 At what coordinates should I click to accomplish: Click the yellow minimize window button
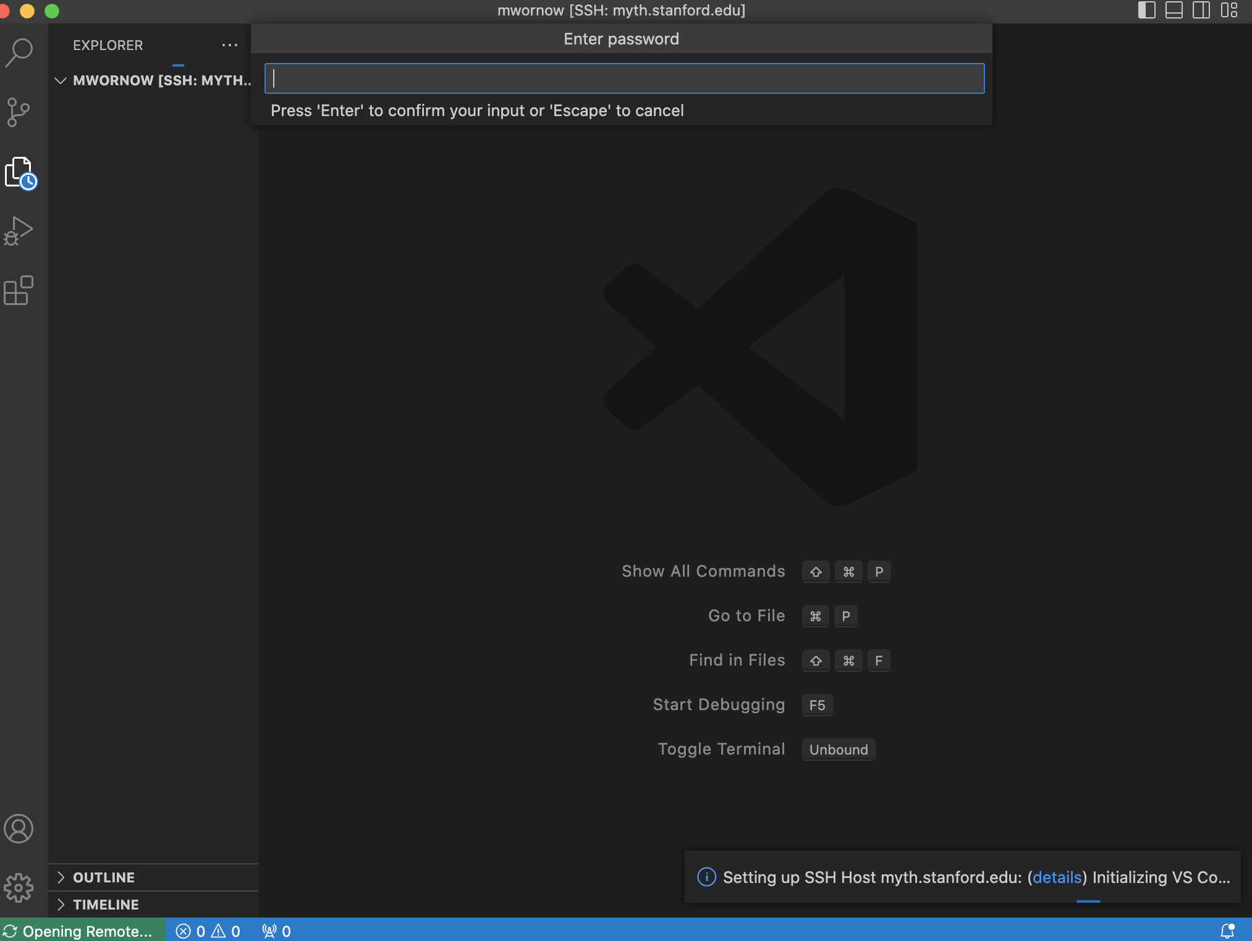[x=27, y=10]
